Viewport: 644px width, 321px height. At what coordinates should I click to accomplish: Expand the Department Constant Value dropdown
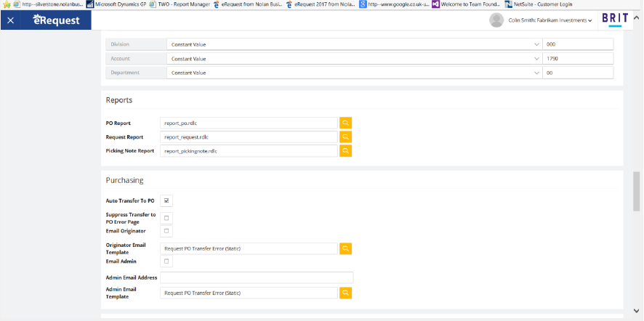coord(536,73)
